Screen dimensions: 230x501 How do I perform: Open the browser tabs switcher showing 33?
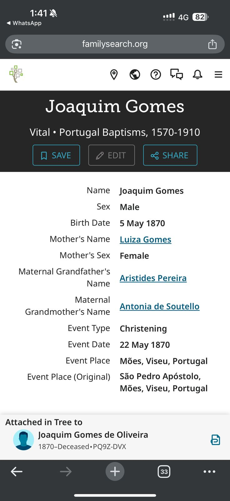[164, 472]
